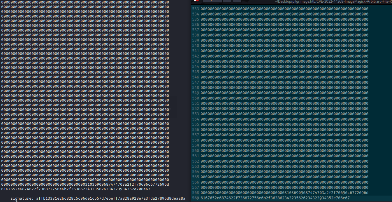392x202 pixels.
Task: Select line number 548 in the editor gutter
Action: (196, 88)
